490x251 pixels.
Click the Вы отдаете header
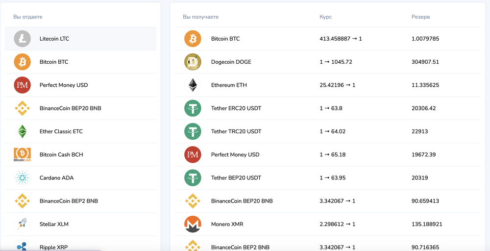28,17
